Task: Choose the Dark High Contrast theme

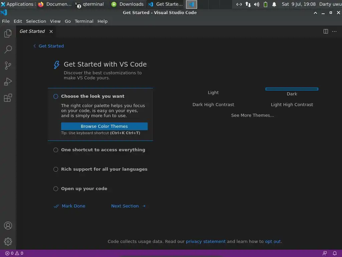Action: point(213,104)
